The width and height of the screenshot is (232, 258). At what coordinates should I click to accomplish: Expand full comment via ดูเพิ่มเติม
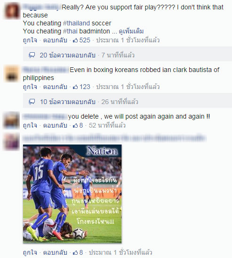[x=131, y=31]
